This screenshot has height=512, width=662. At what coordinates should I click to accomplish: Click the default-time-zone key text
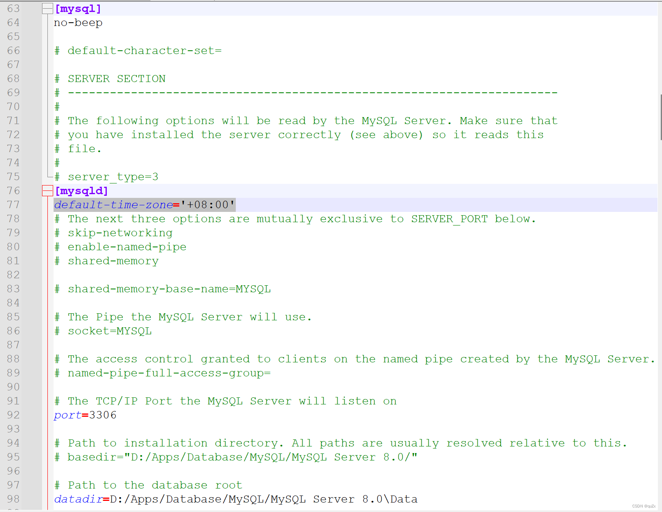click(x=113, y=205)
